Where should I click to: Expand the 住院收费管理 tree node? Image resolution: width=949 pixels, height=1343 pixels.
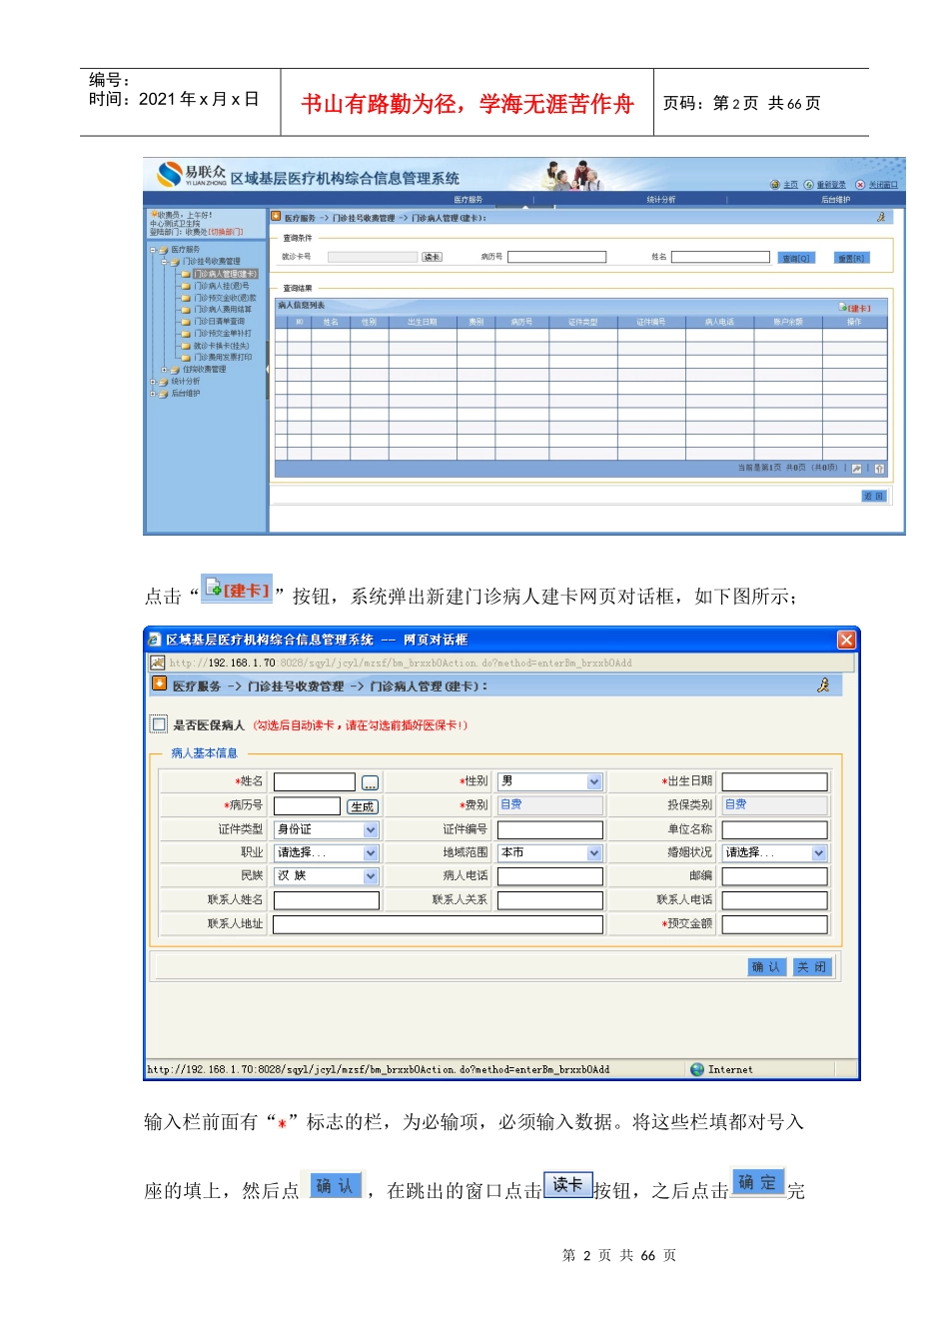(x=164, y=370)
